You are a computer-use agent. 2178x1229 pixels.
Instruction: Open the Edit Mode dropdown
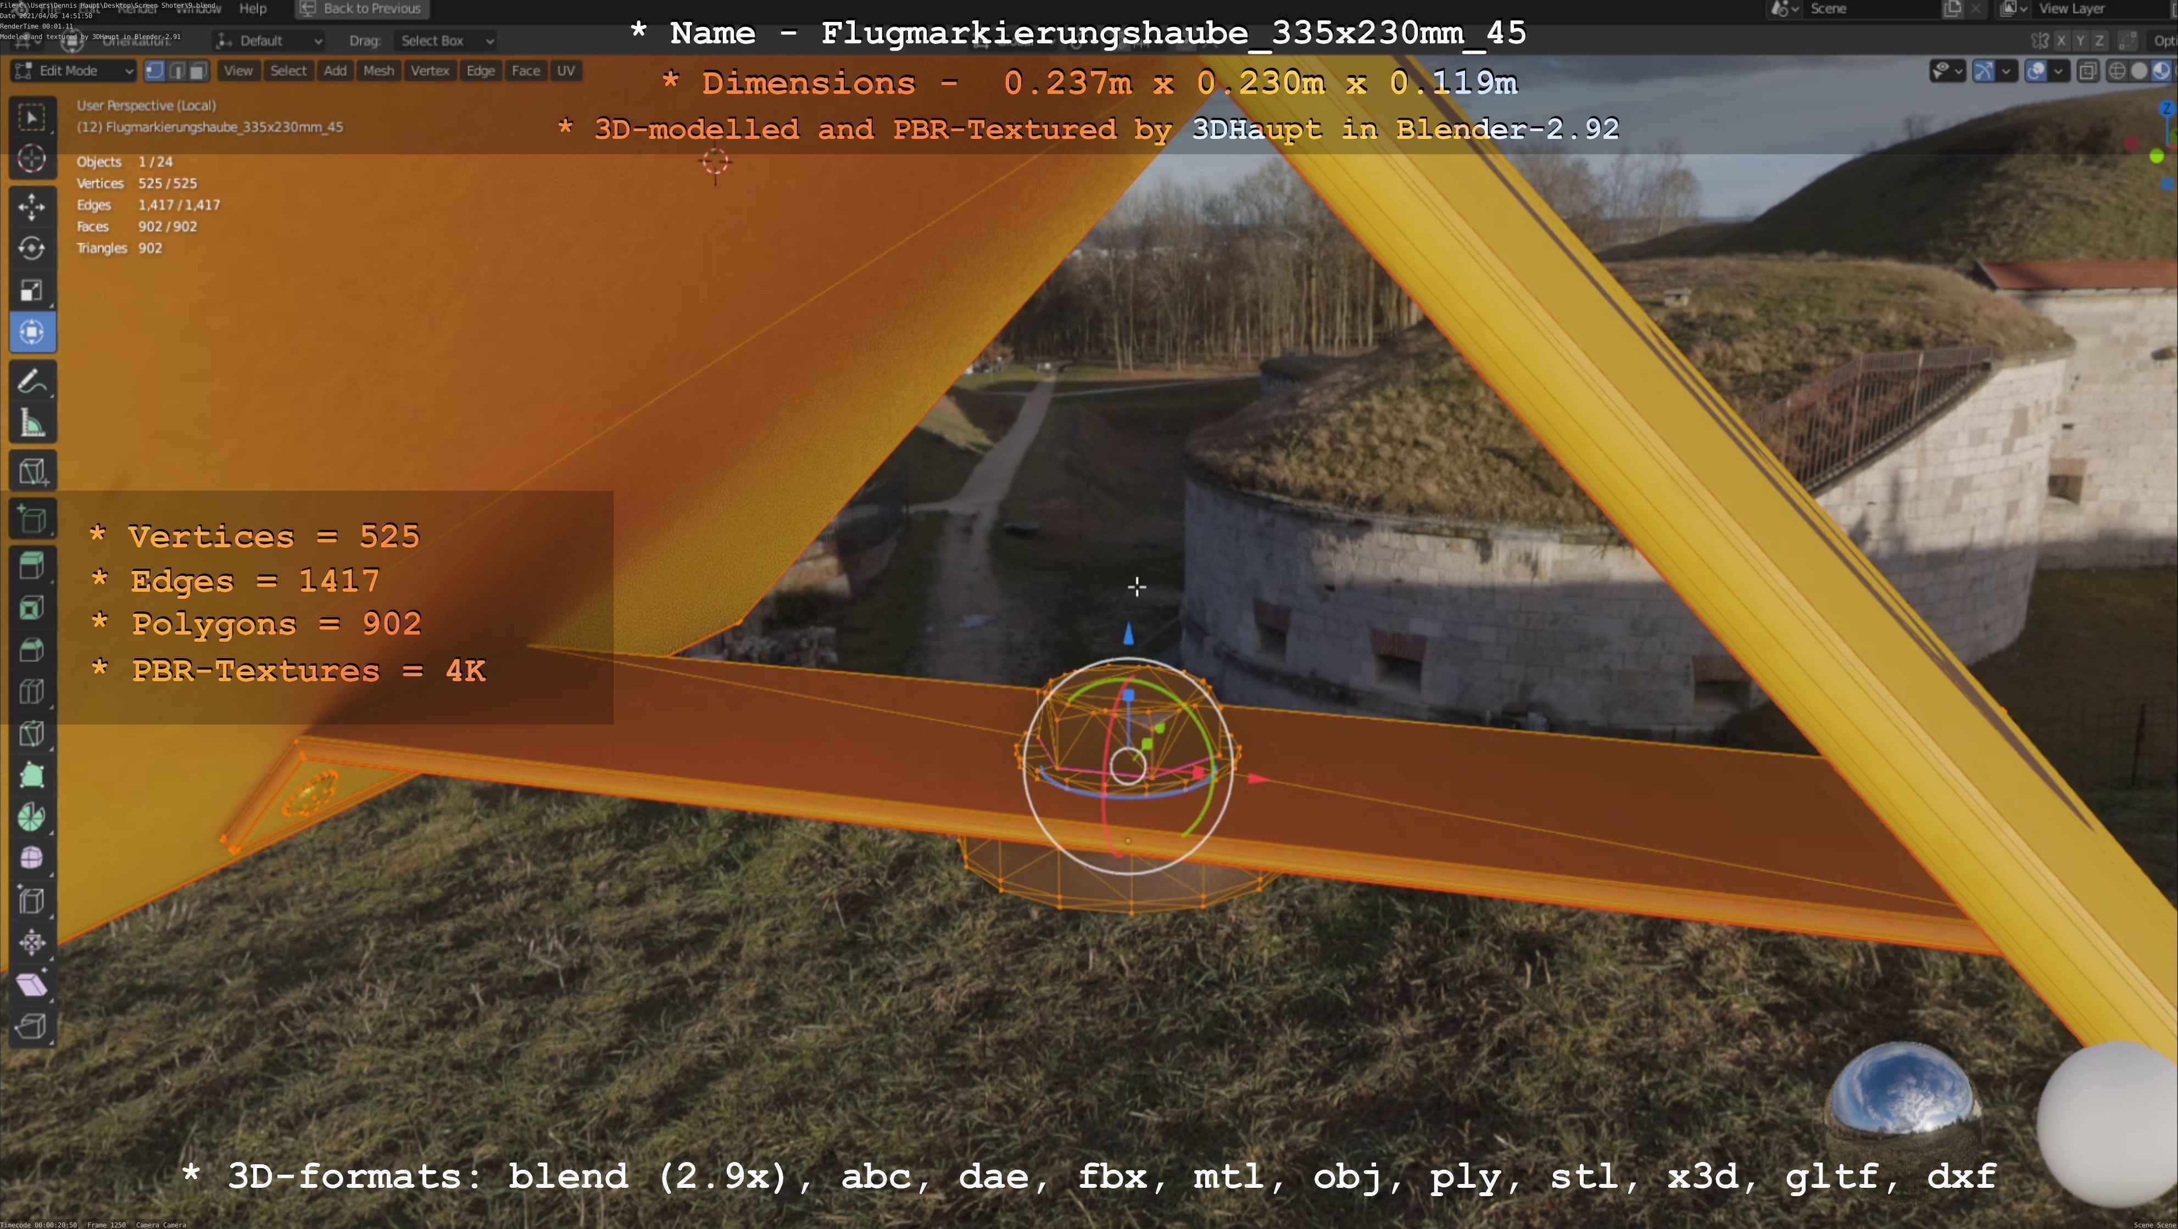pos(73,71)
